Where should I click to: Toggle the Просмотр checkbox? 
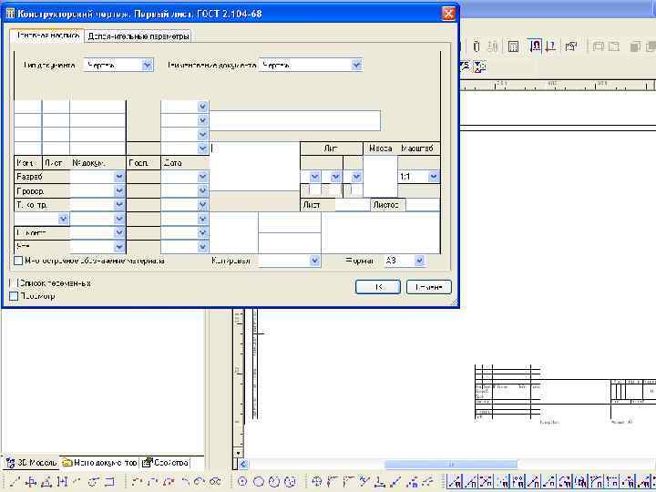pyautogui.click(x=14, y=296)
